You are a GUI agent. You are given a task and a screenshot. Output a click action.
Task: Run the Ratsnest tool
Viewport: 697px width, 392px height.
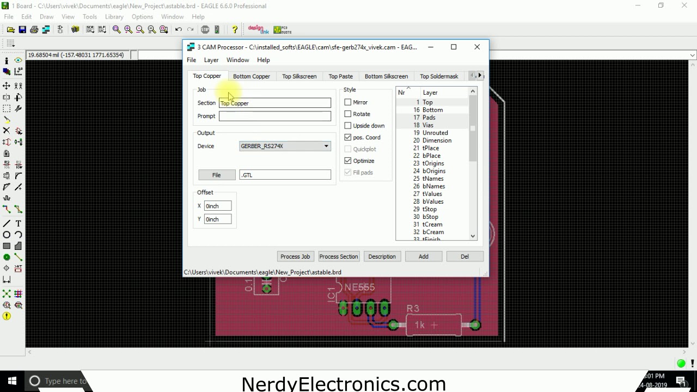(7, 294)
